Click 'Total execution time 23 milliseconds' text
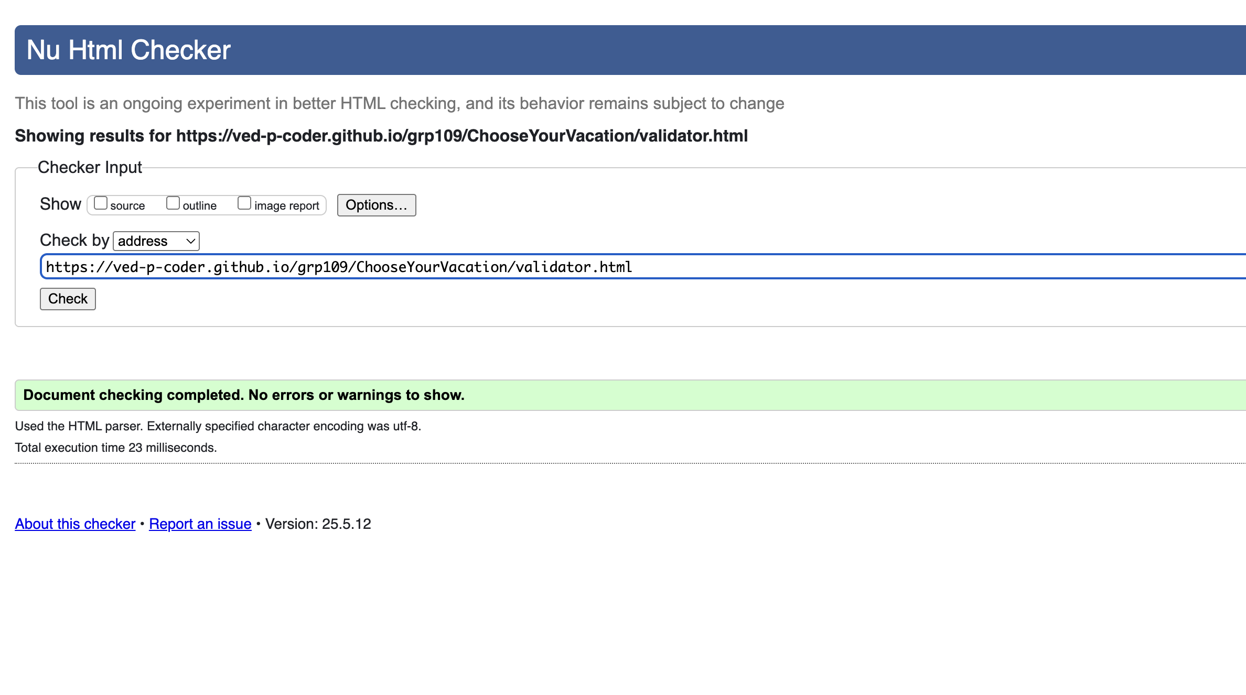This screenshot has width=1246, height=695. click(x=116, y=448)
